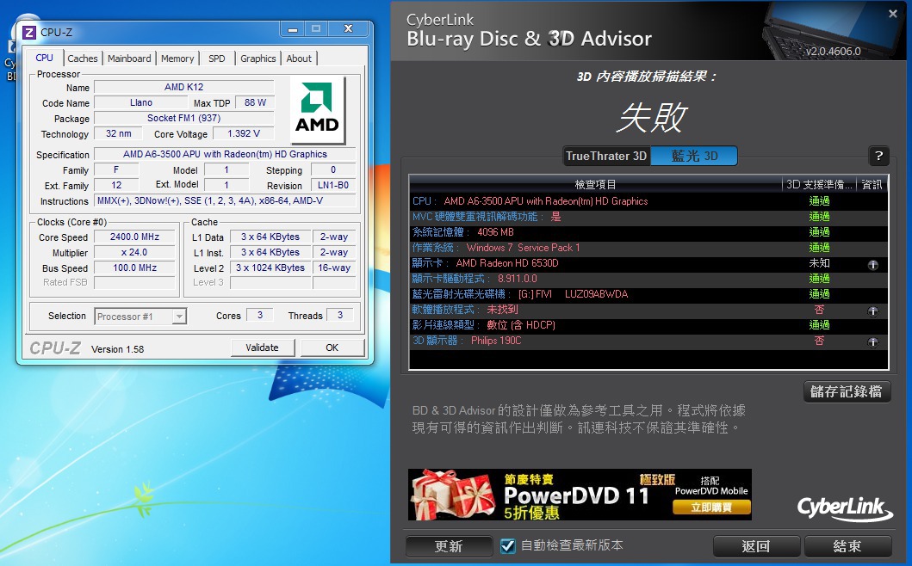Image resolution: width=912 pixels, height=566 pixels.
Task: Click the Core Voltage value 1.392 V
Action: (244, 133)
